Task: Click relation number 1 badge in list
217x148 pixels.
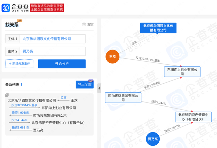Action: [x=7, y=95]
